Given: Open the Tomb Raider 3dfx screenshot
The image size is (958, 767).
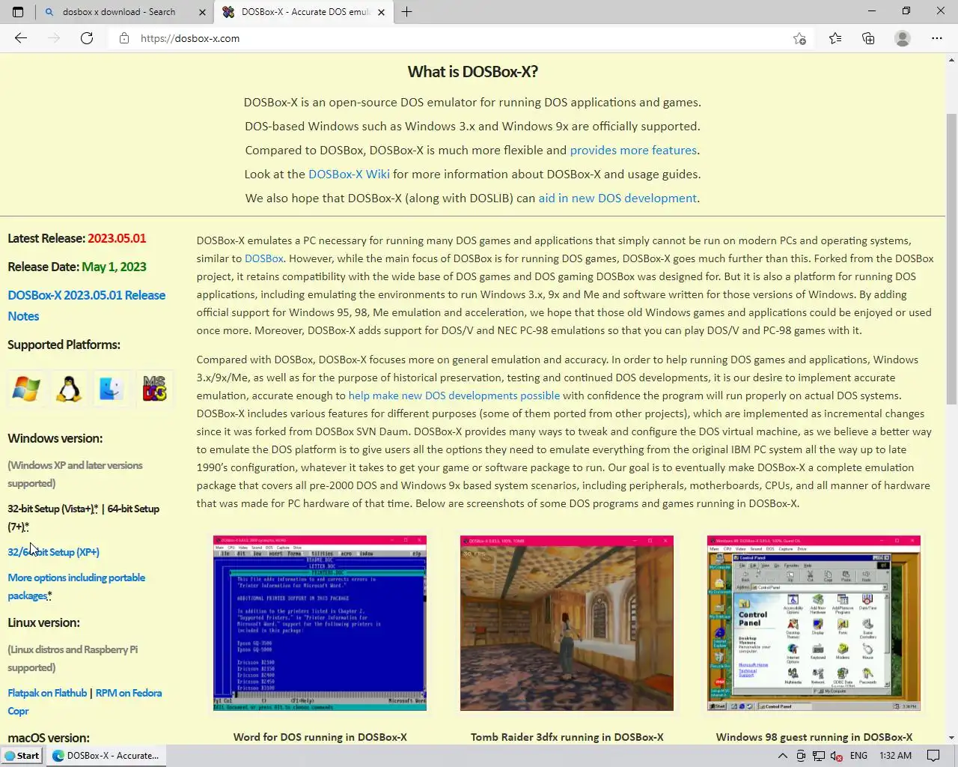Looking at the screenshot, I should pos(567,623).
